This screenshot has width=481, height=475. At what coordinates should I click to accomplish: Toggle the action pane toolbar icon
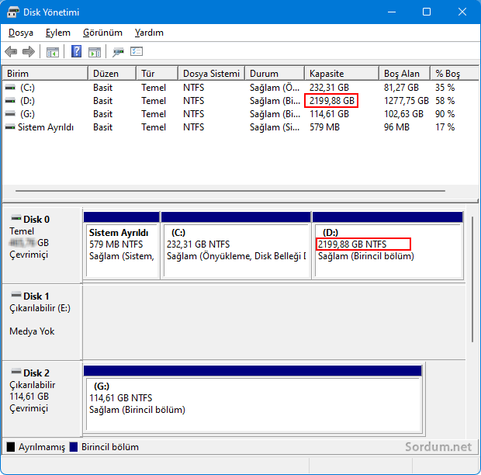pos(95,52)
